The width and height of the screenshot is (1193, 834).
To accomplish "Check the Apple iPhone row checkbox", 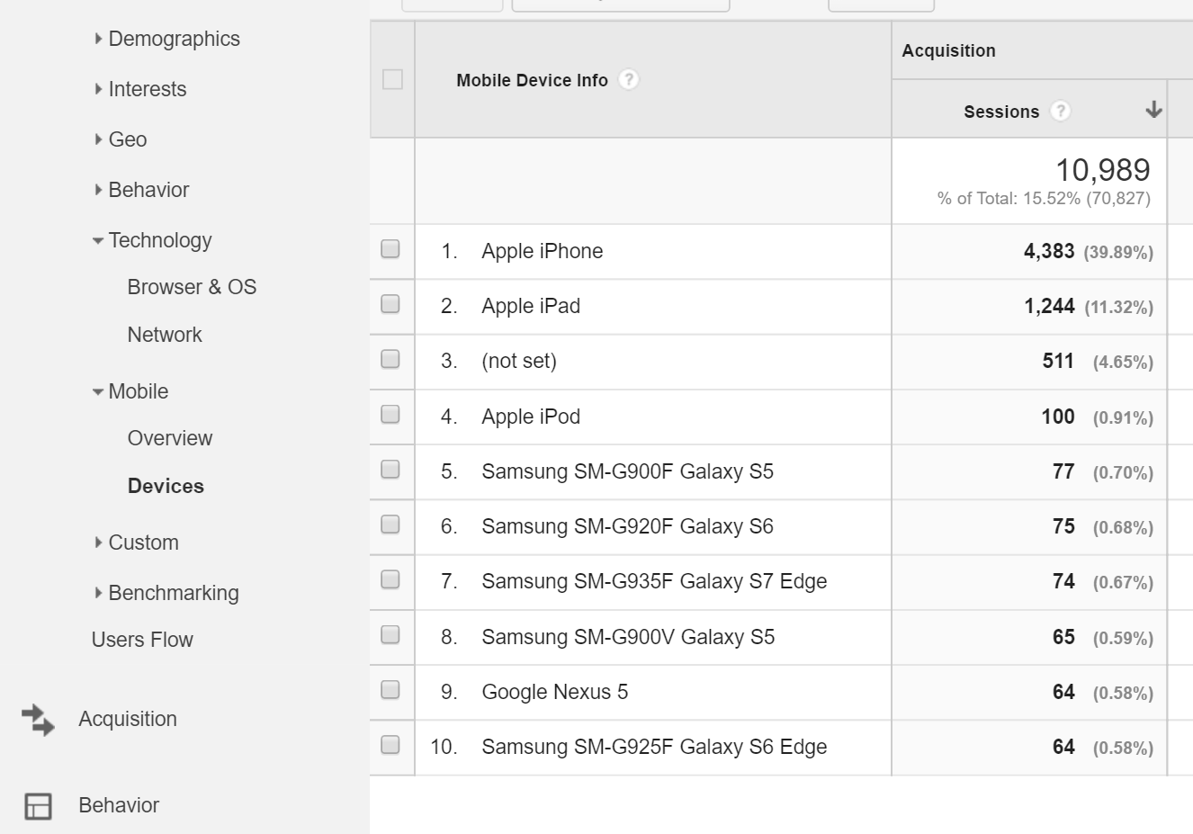I will click(x=390, y=251).
